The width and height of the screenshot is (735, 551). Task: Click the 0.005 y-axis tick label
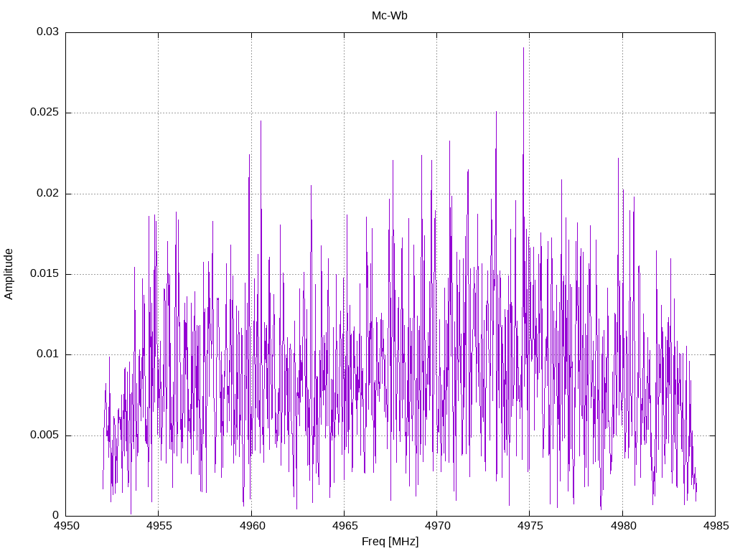tap(45, 435)
